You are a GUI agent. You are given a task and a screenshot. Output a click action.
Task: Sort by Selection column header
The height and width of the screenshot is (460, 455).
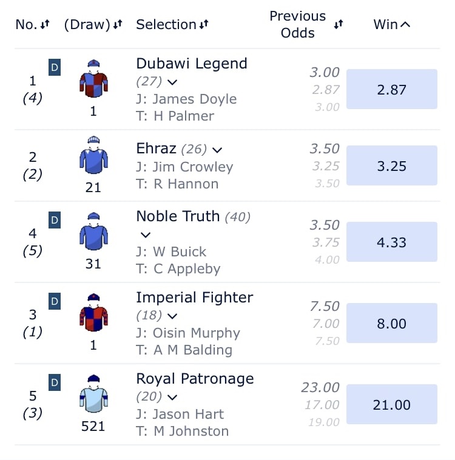pyautogui.click(x=172, y=25)
